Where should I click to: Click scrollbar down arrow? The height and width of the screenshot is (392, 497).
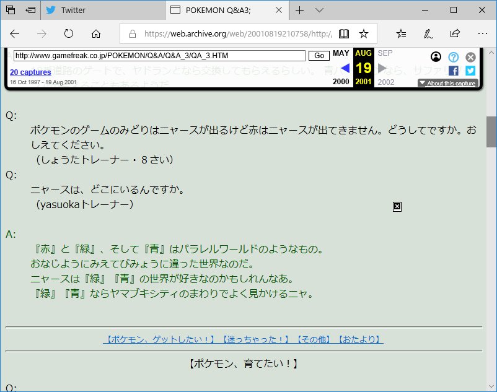491,386
